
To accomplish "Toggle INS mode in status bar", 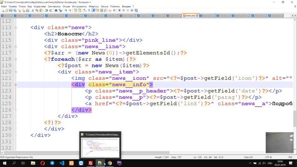I will (x=290, y=157).
